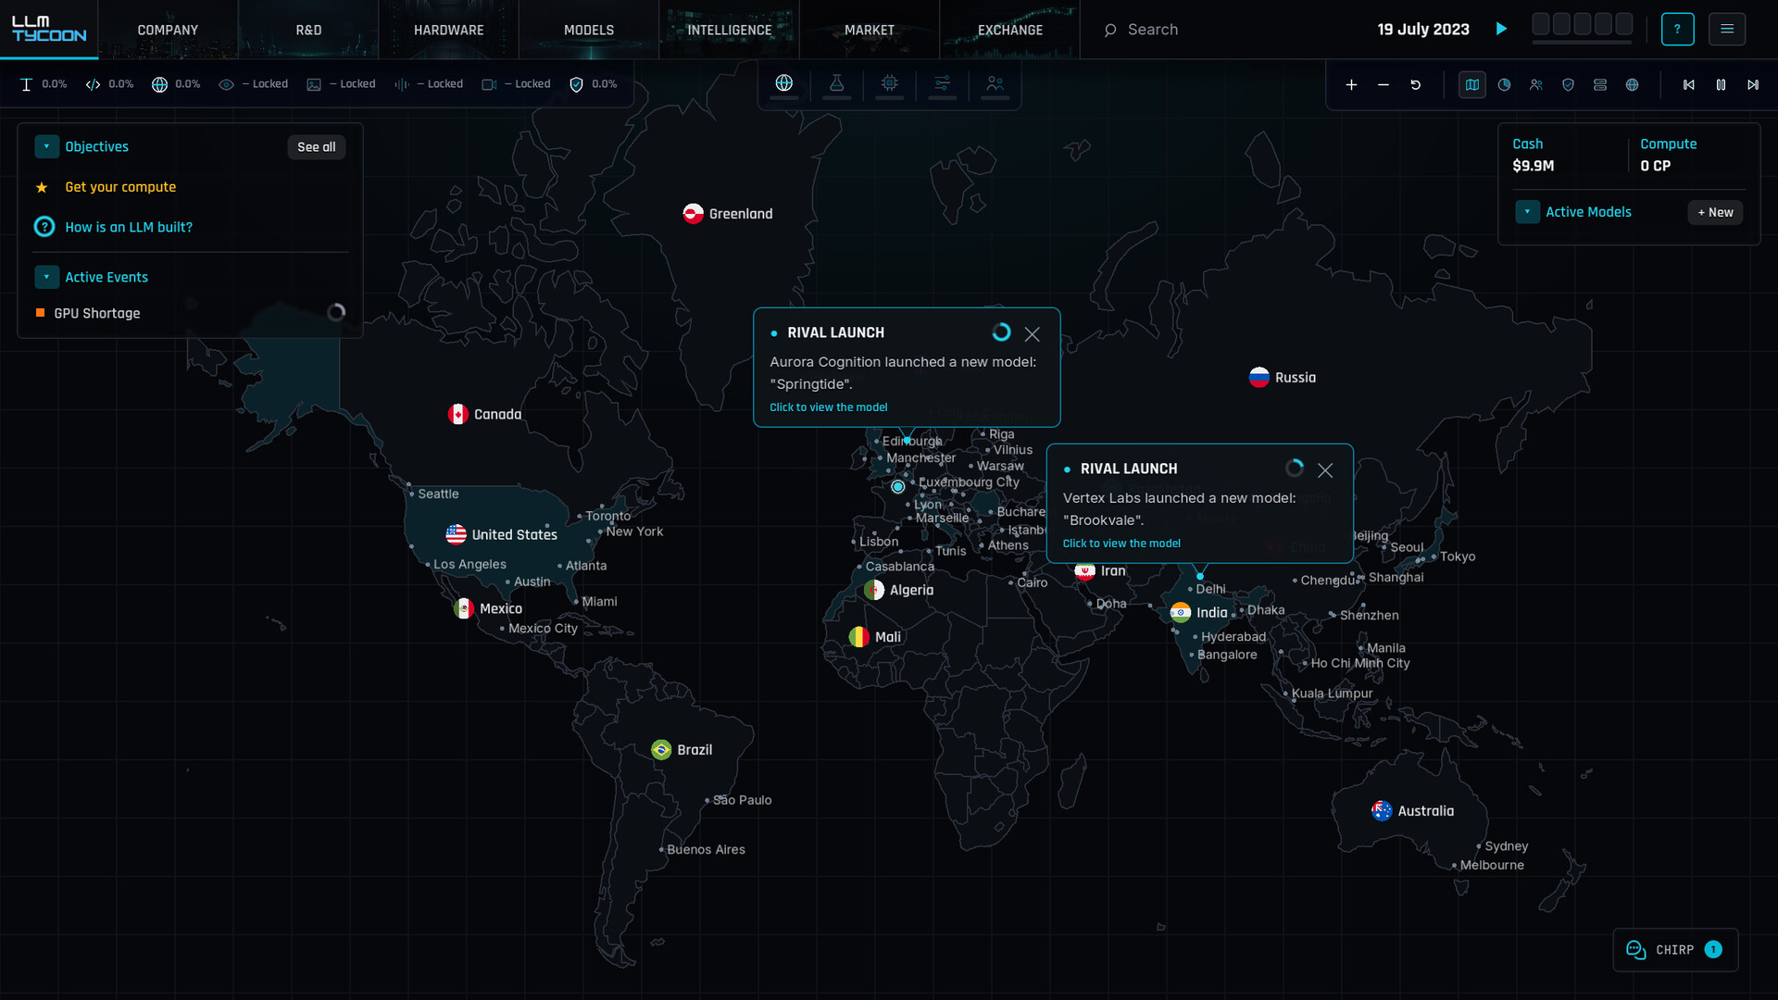The image size is (1778, 1000).
Task: Click See all objectives button
Action: coord(316,147)
